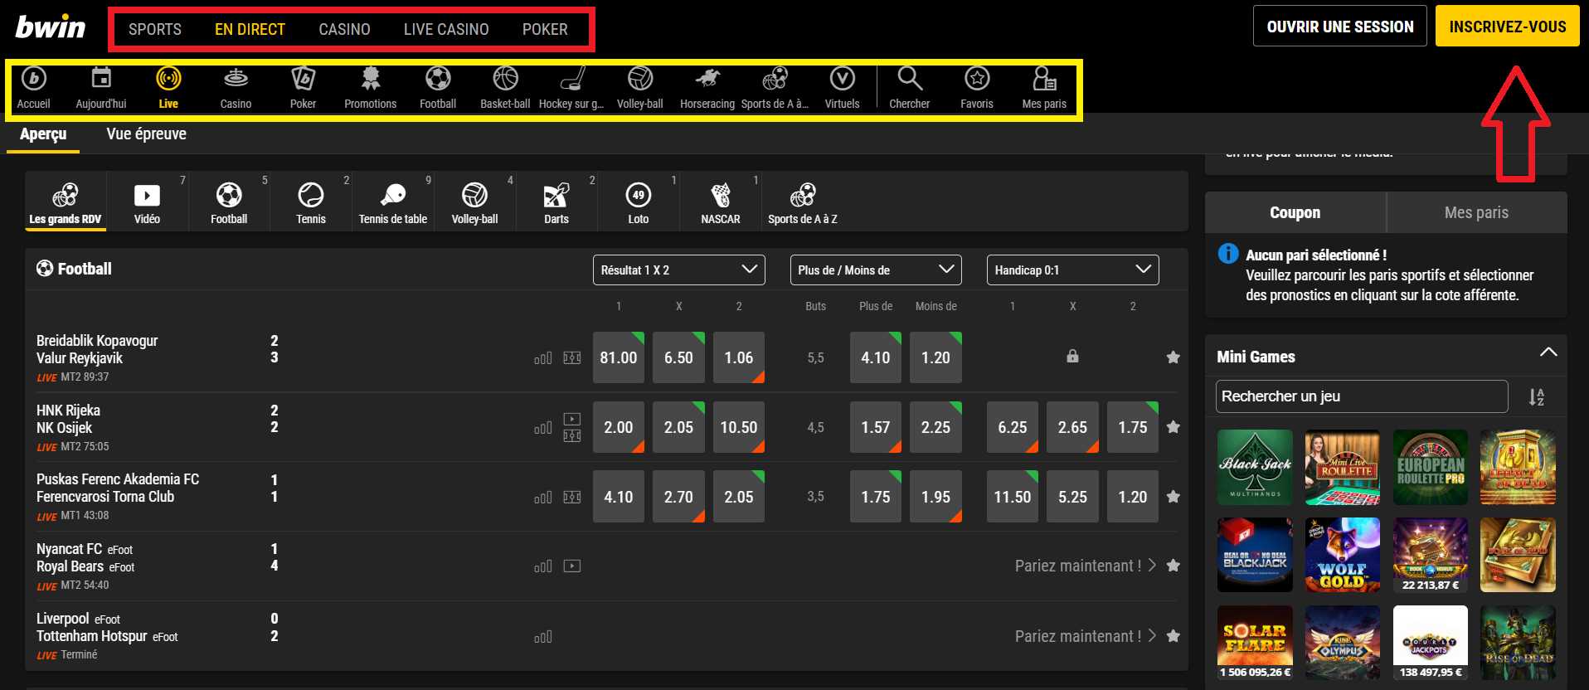
Task: Select the Tennis de table sport tab
Action: [x=393, y=202]
